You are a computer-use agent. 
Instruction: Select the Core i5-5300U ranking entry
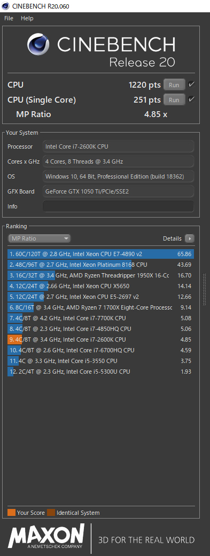(100, 372)
